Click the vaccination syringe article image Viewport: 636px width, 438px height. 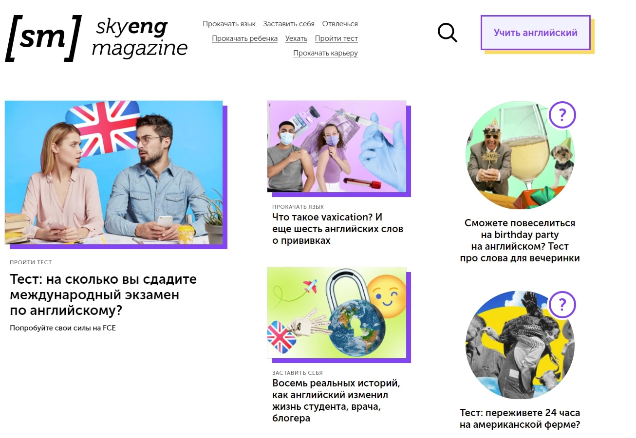(337, 146)
